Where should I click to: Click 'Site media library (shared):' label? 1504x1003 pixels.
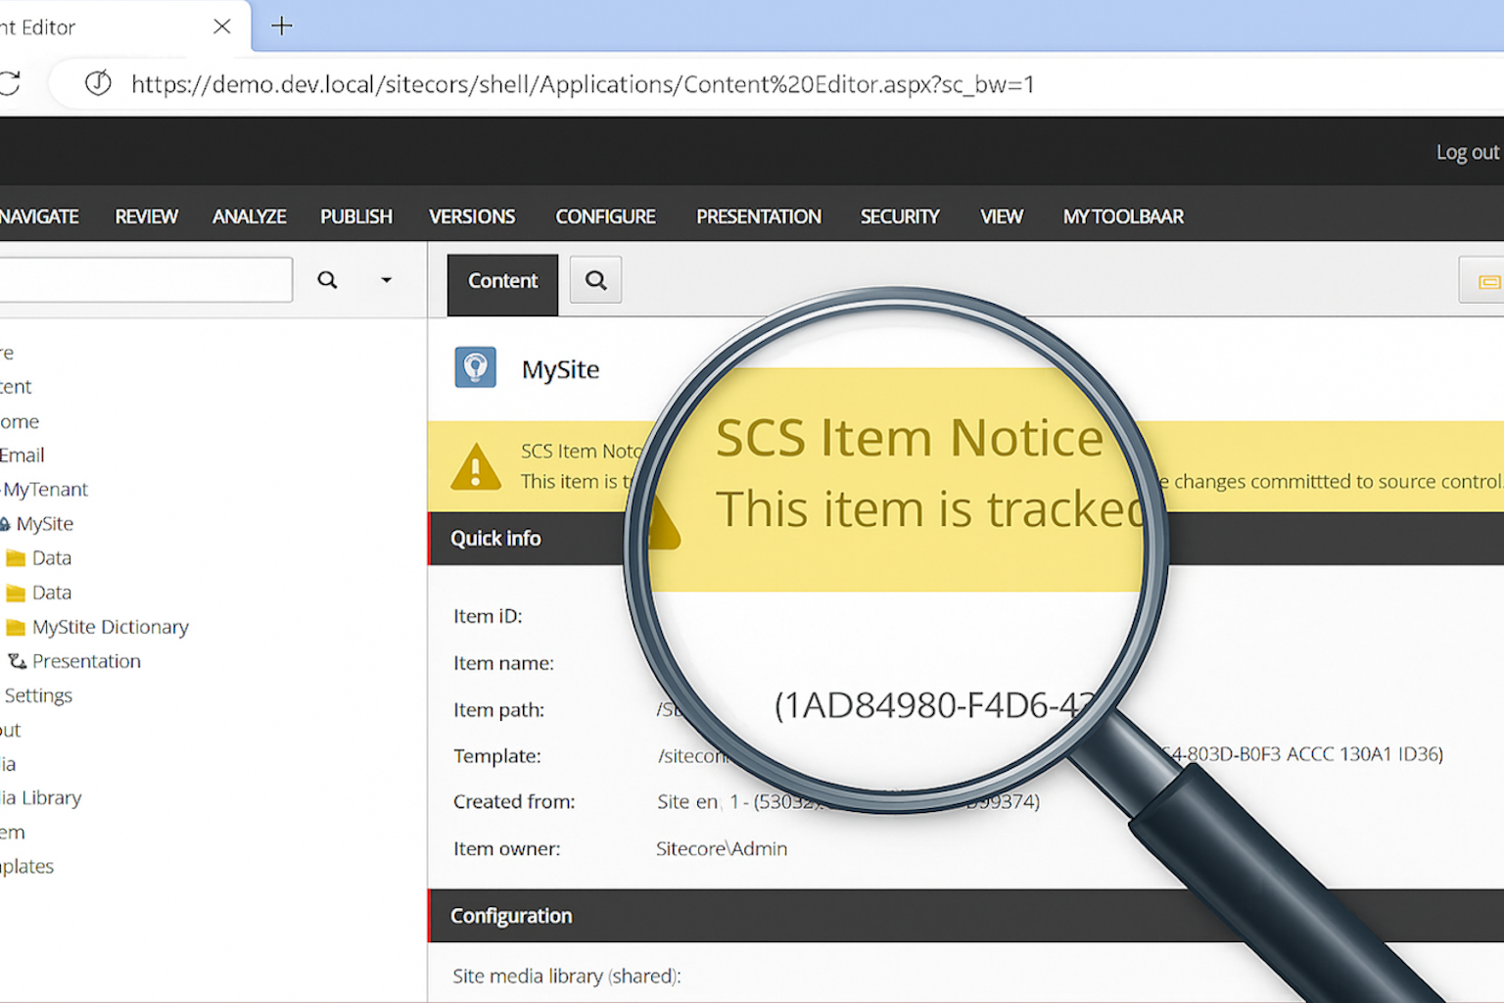point(567,977)
